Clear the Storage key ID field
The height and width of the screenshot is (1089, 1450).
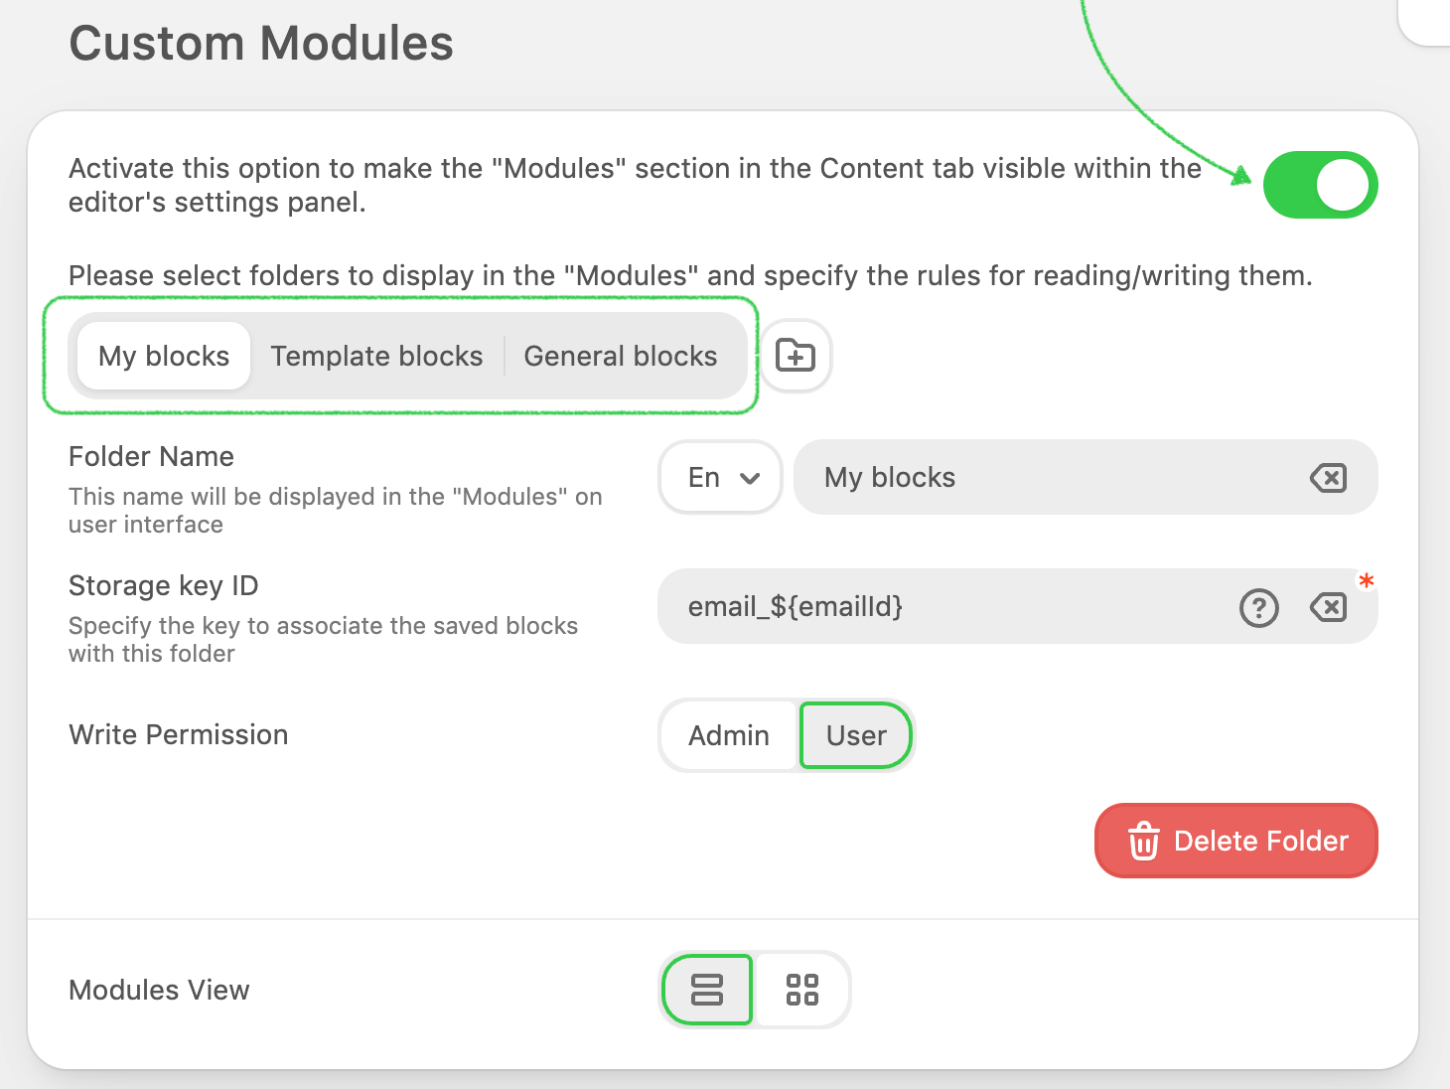point(1328,607)
